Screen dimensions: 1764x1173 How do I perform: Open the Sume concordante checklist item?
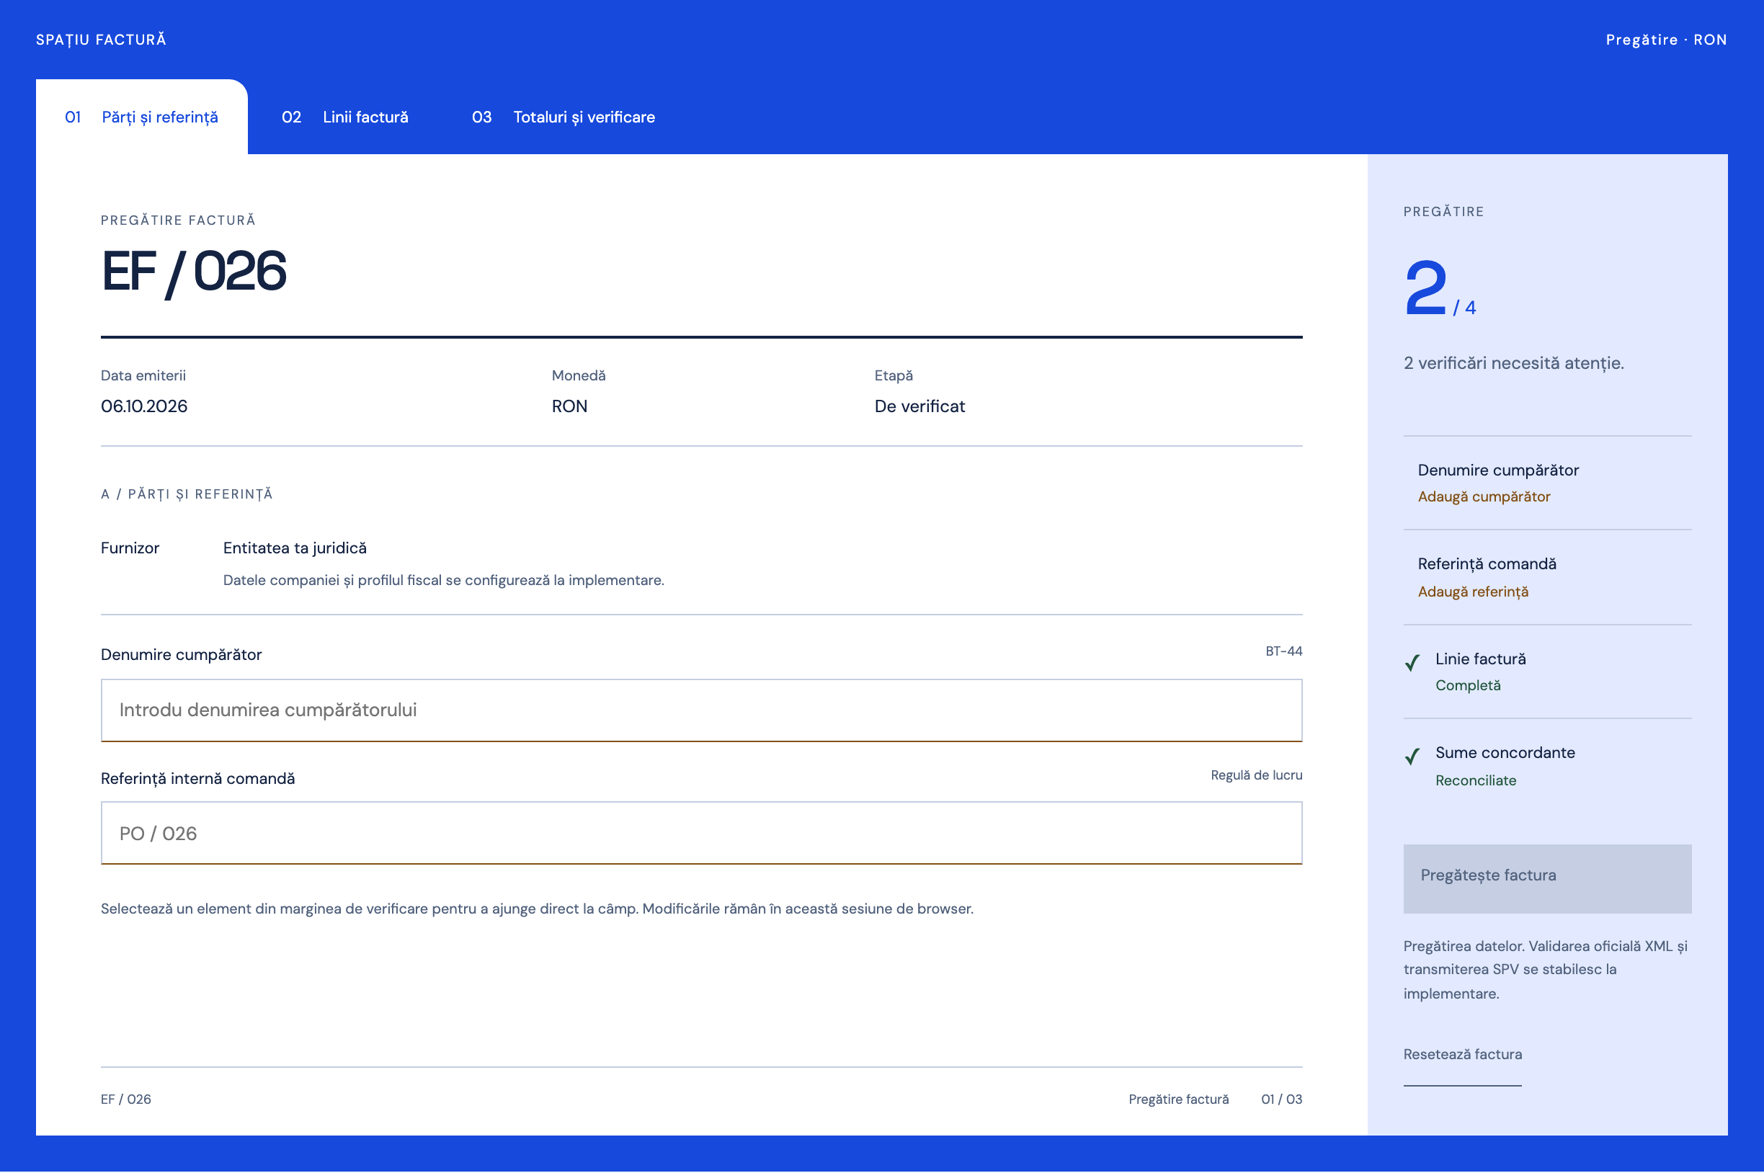pos(1547,766)
